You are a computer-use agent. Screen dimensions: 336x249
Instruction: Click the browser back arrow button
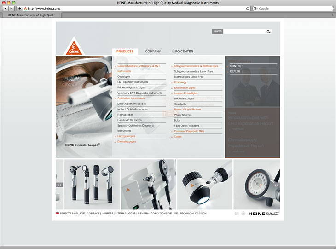(6, 9)
